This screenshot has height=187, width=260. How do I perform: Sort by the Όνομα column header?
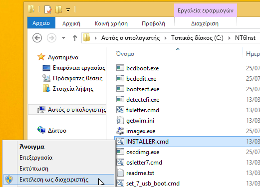[x=125, y=54]
